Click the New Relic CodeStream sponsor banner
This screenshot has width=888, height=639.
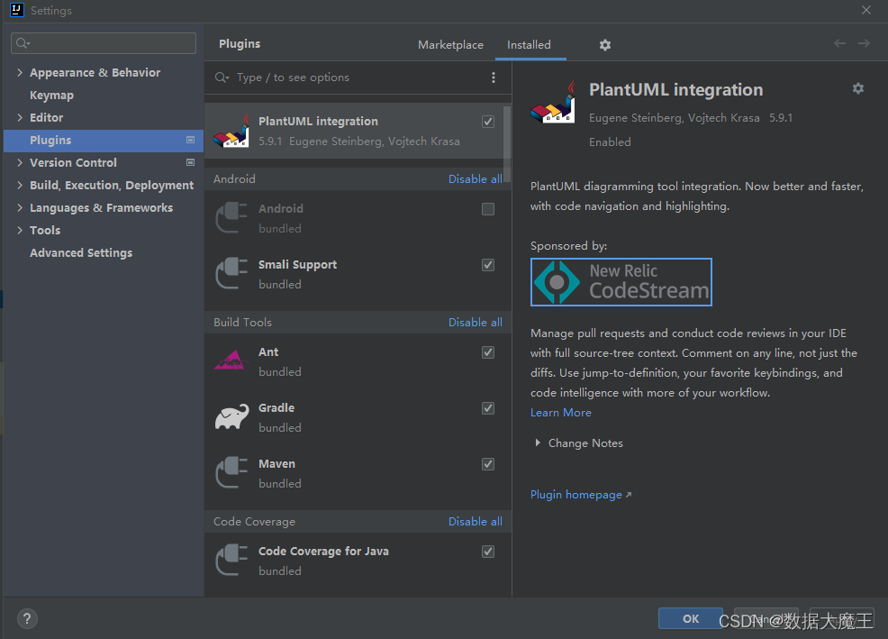coord(621,282)
